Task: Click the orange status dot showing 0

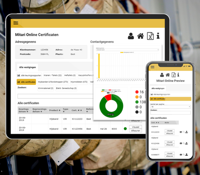Action: click(x=137, y=97)
